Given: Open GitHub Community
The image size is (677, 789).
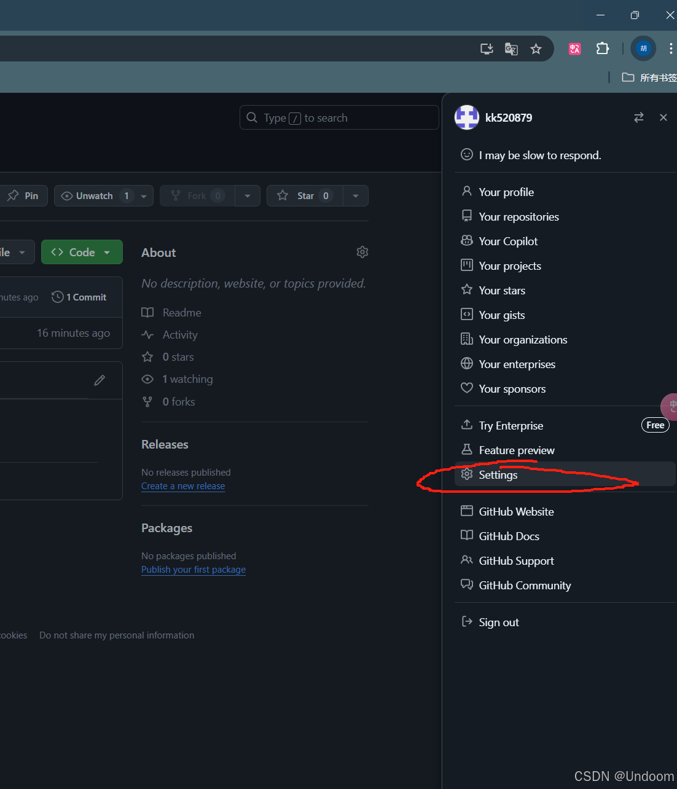Looking at the screenshot, I should coord(565,585).
